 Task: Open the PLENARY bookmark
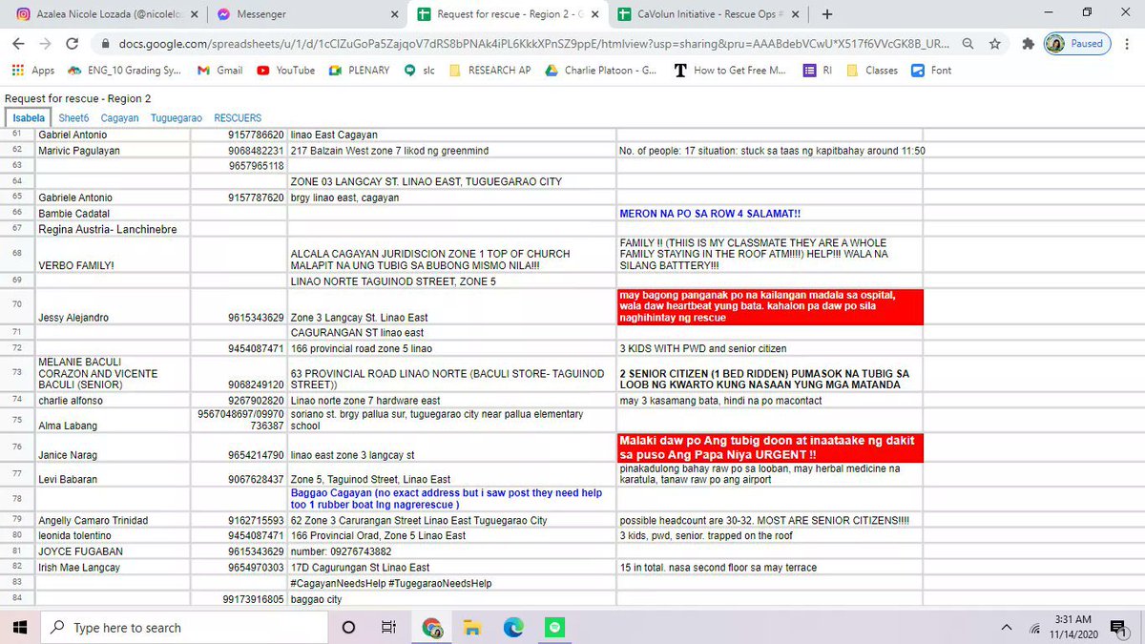(359, 70)
